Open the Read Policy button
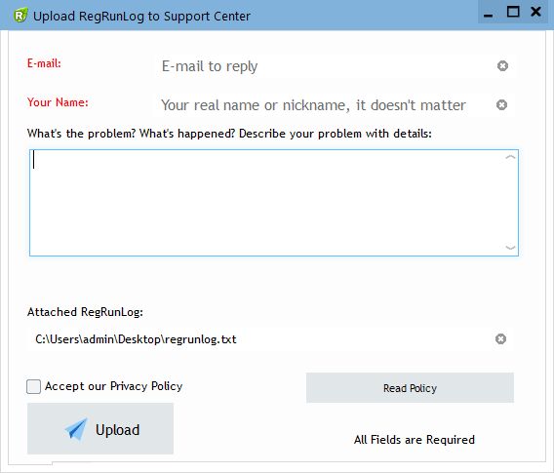This screenshot has width=554, height=473. coord(410,388)
